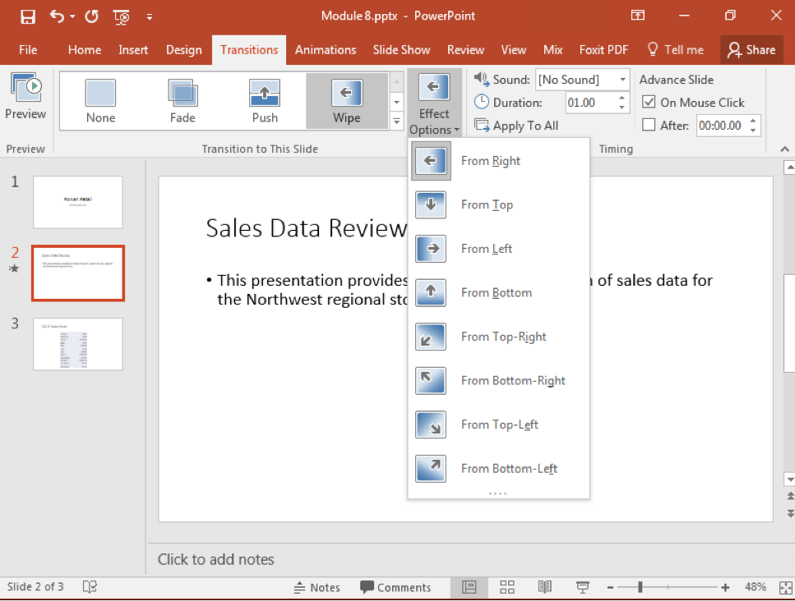Set transition to None
This screenshot has height=601, width=795.
(99, 100)
